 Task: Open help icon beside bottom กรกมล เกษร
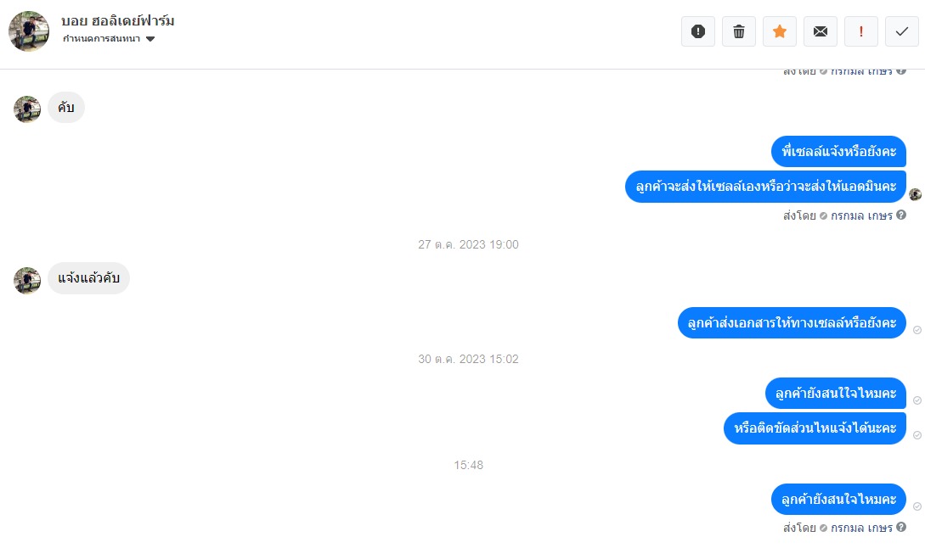(x=901, y=527)
